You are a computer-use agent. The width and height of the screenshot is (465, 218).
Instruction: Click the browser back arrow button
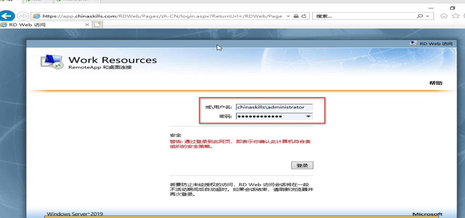coord(7,16)
